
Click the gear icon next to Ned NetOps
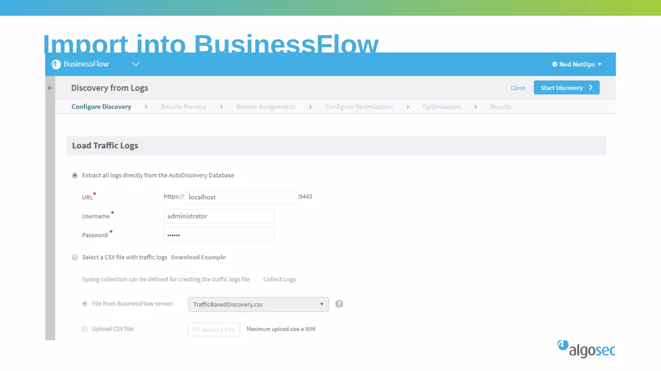point(554,64)
